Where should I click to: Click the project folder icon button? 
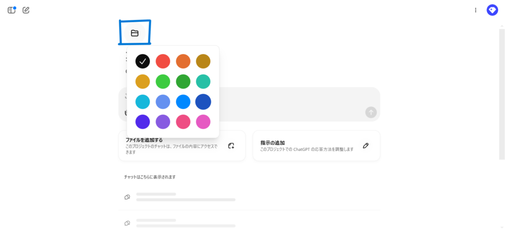134,33
